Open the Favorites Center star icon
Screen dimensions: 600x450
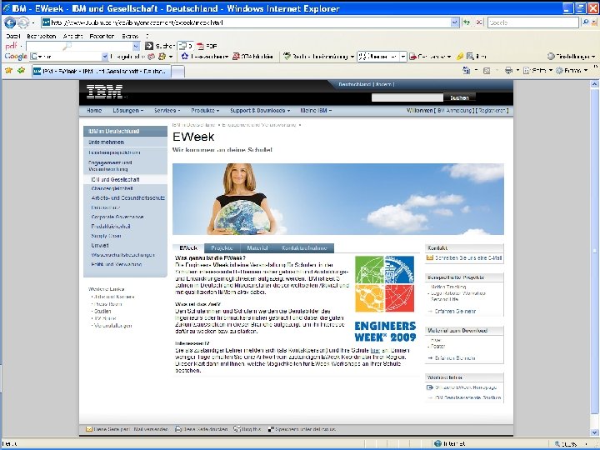point(9,70)
